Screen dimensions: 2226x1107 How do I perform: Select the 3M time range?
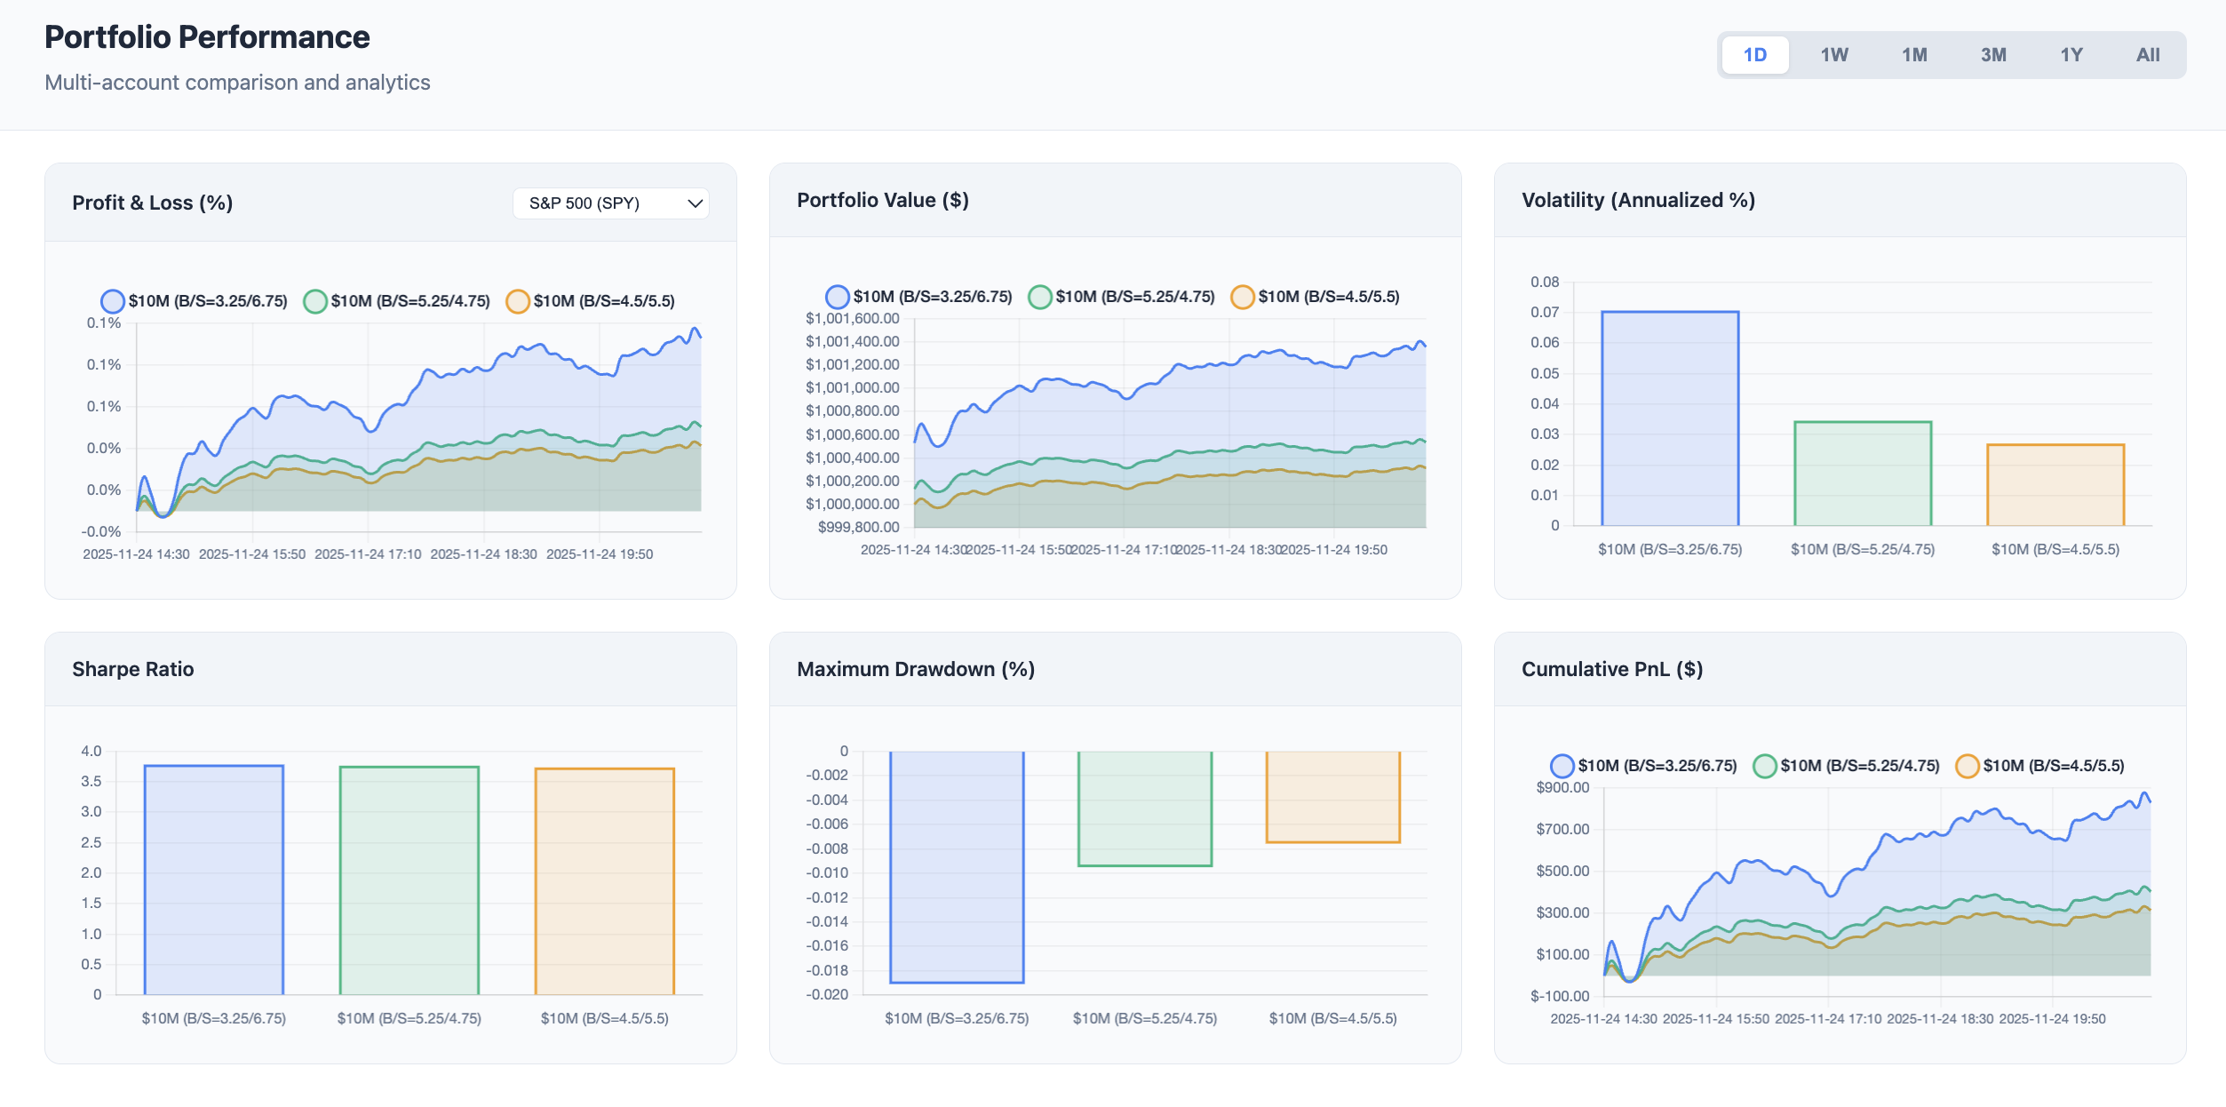(x=1993, y=54)
